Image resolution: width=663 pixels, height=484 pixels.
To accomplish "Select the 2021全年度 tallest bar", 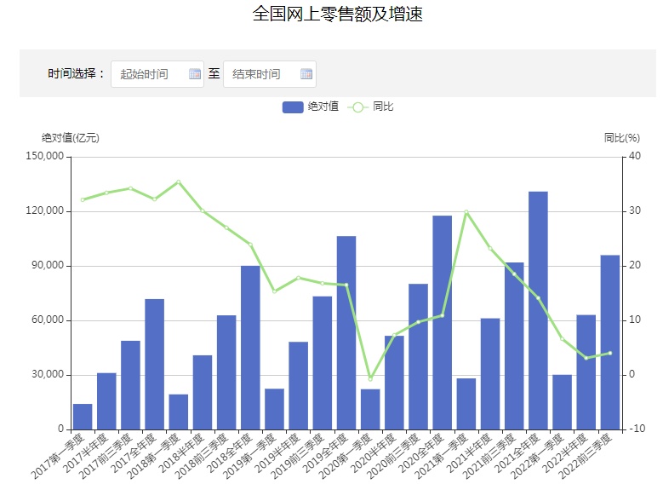I will [538, 310].
